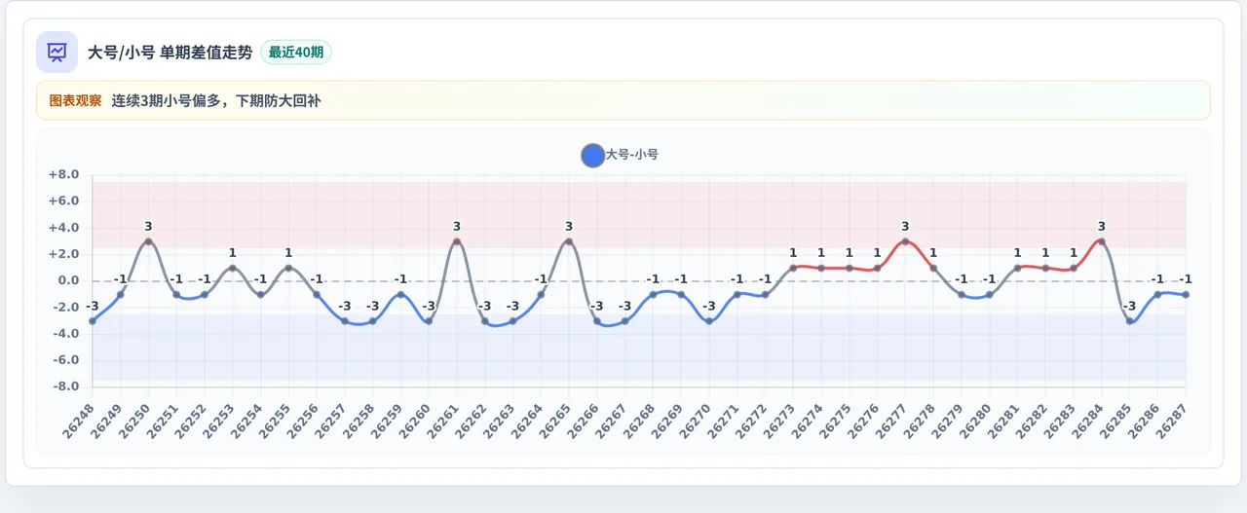
Task: Select the data point for period 26270
Action: [x=709, y=321]
